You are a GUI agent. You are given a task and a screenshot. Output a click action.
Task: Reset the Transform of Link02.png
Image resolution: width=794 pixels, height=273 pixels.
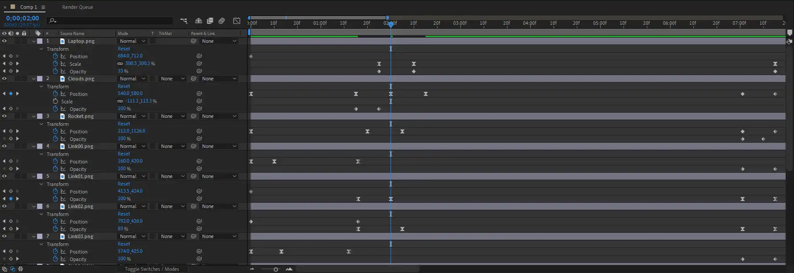coord(124,214)
